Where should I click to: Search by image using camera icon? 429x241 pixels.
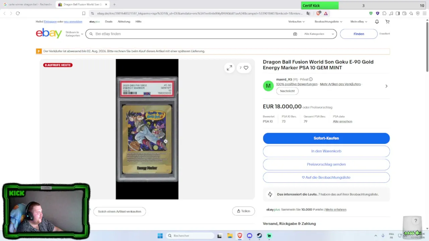pos(295,34)
